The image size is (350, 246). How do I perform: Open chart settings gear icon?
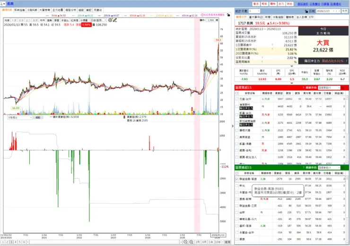[110, 20]
